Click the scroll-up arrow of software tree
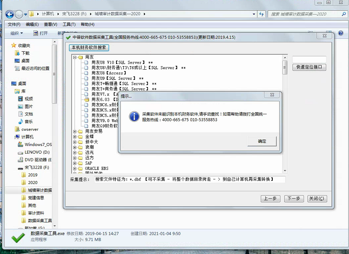Viewport: 349px width, 254px height. point(285,58)
